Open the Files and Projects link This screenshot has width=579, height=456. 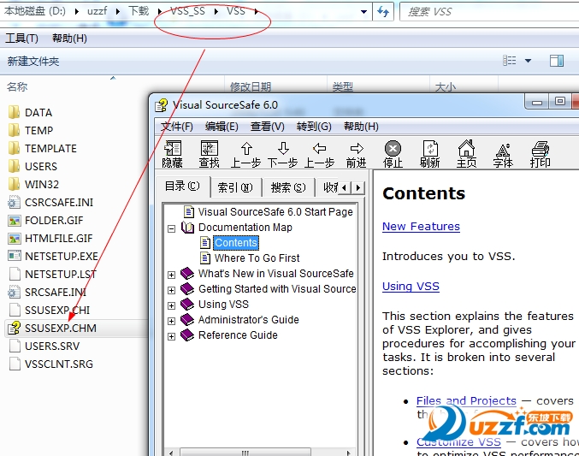(466, 400)
